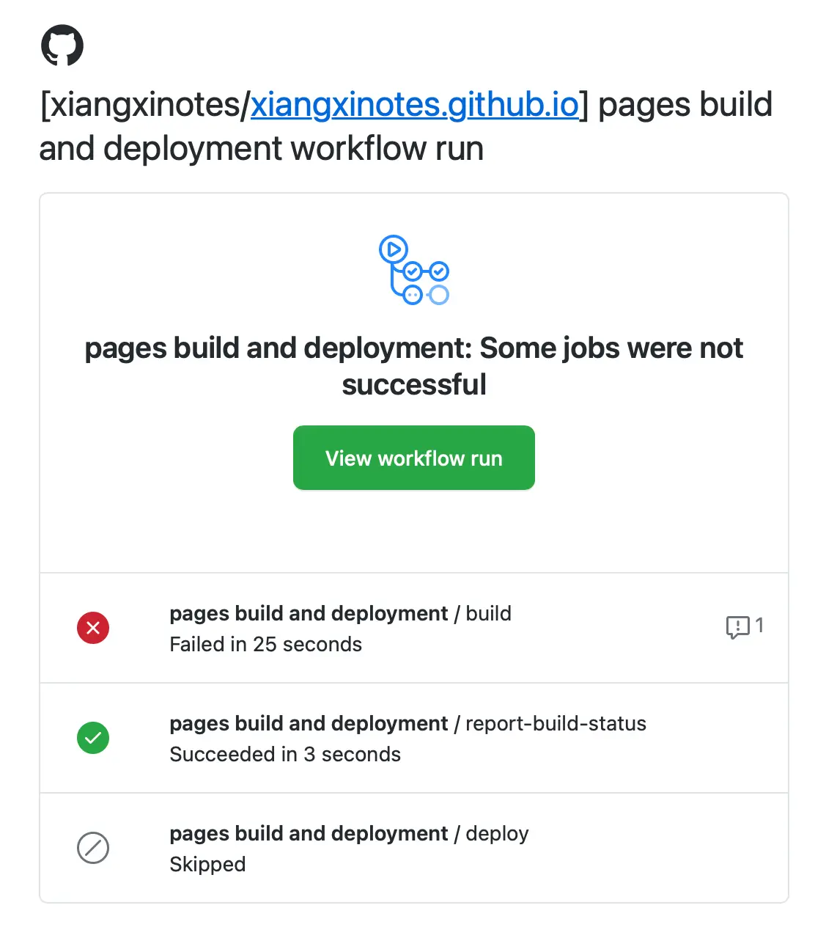Click the Failed in 25 seconds text

(266, 644)
